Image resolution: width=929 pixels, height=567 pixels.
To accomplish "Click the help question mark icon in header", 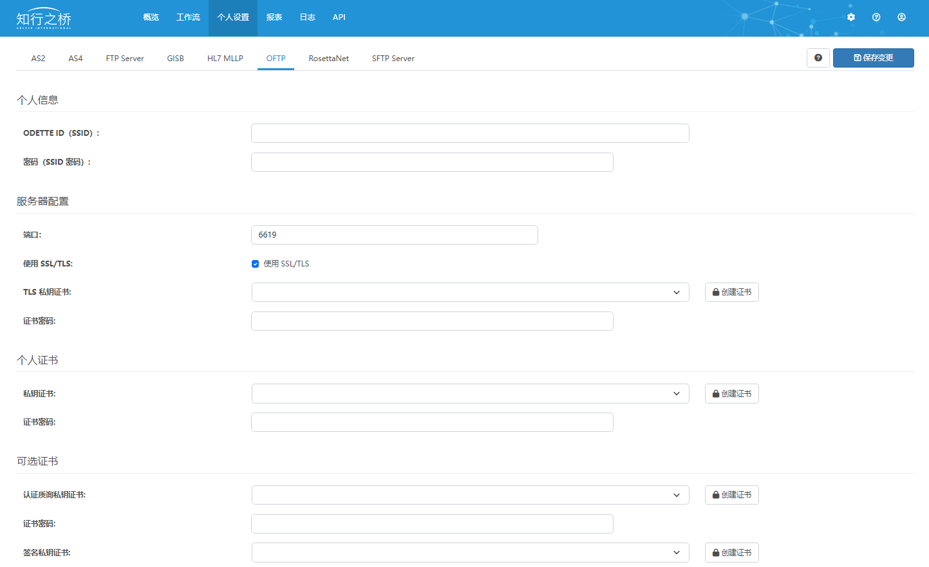I will tap(876, 17).
